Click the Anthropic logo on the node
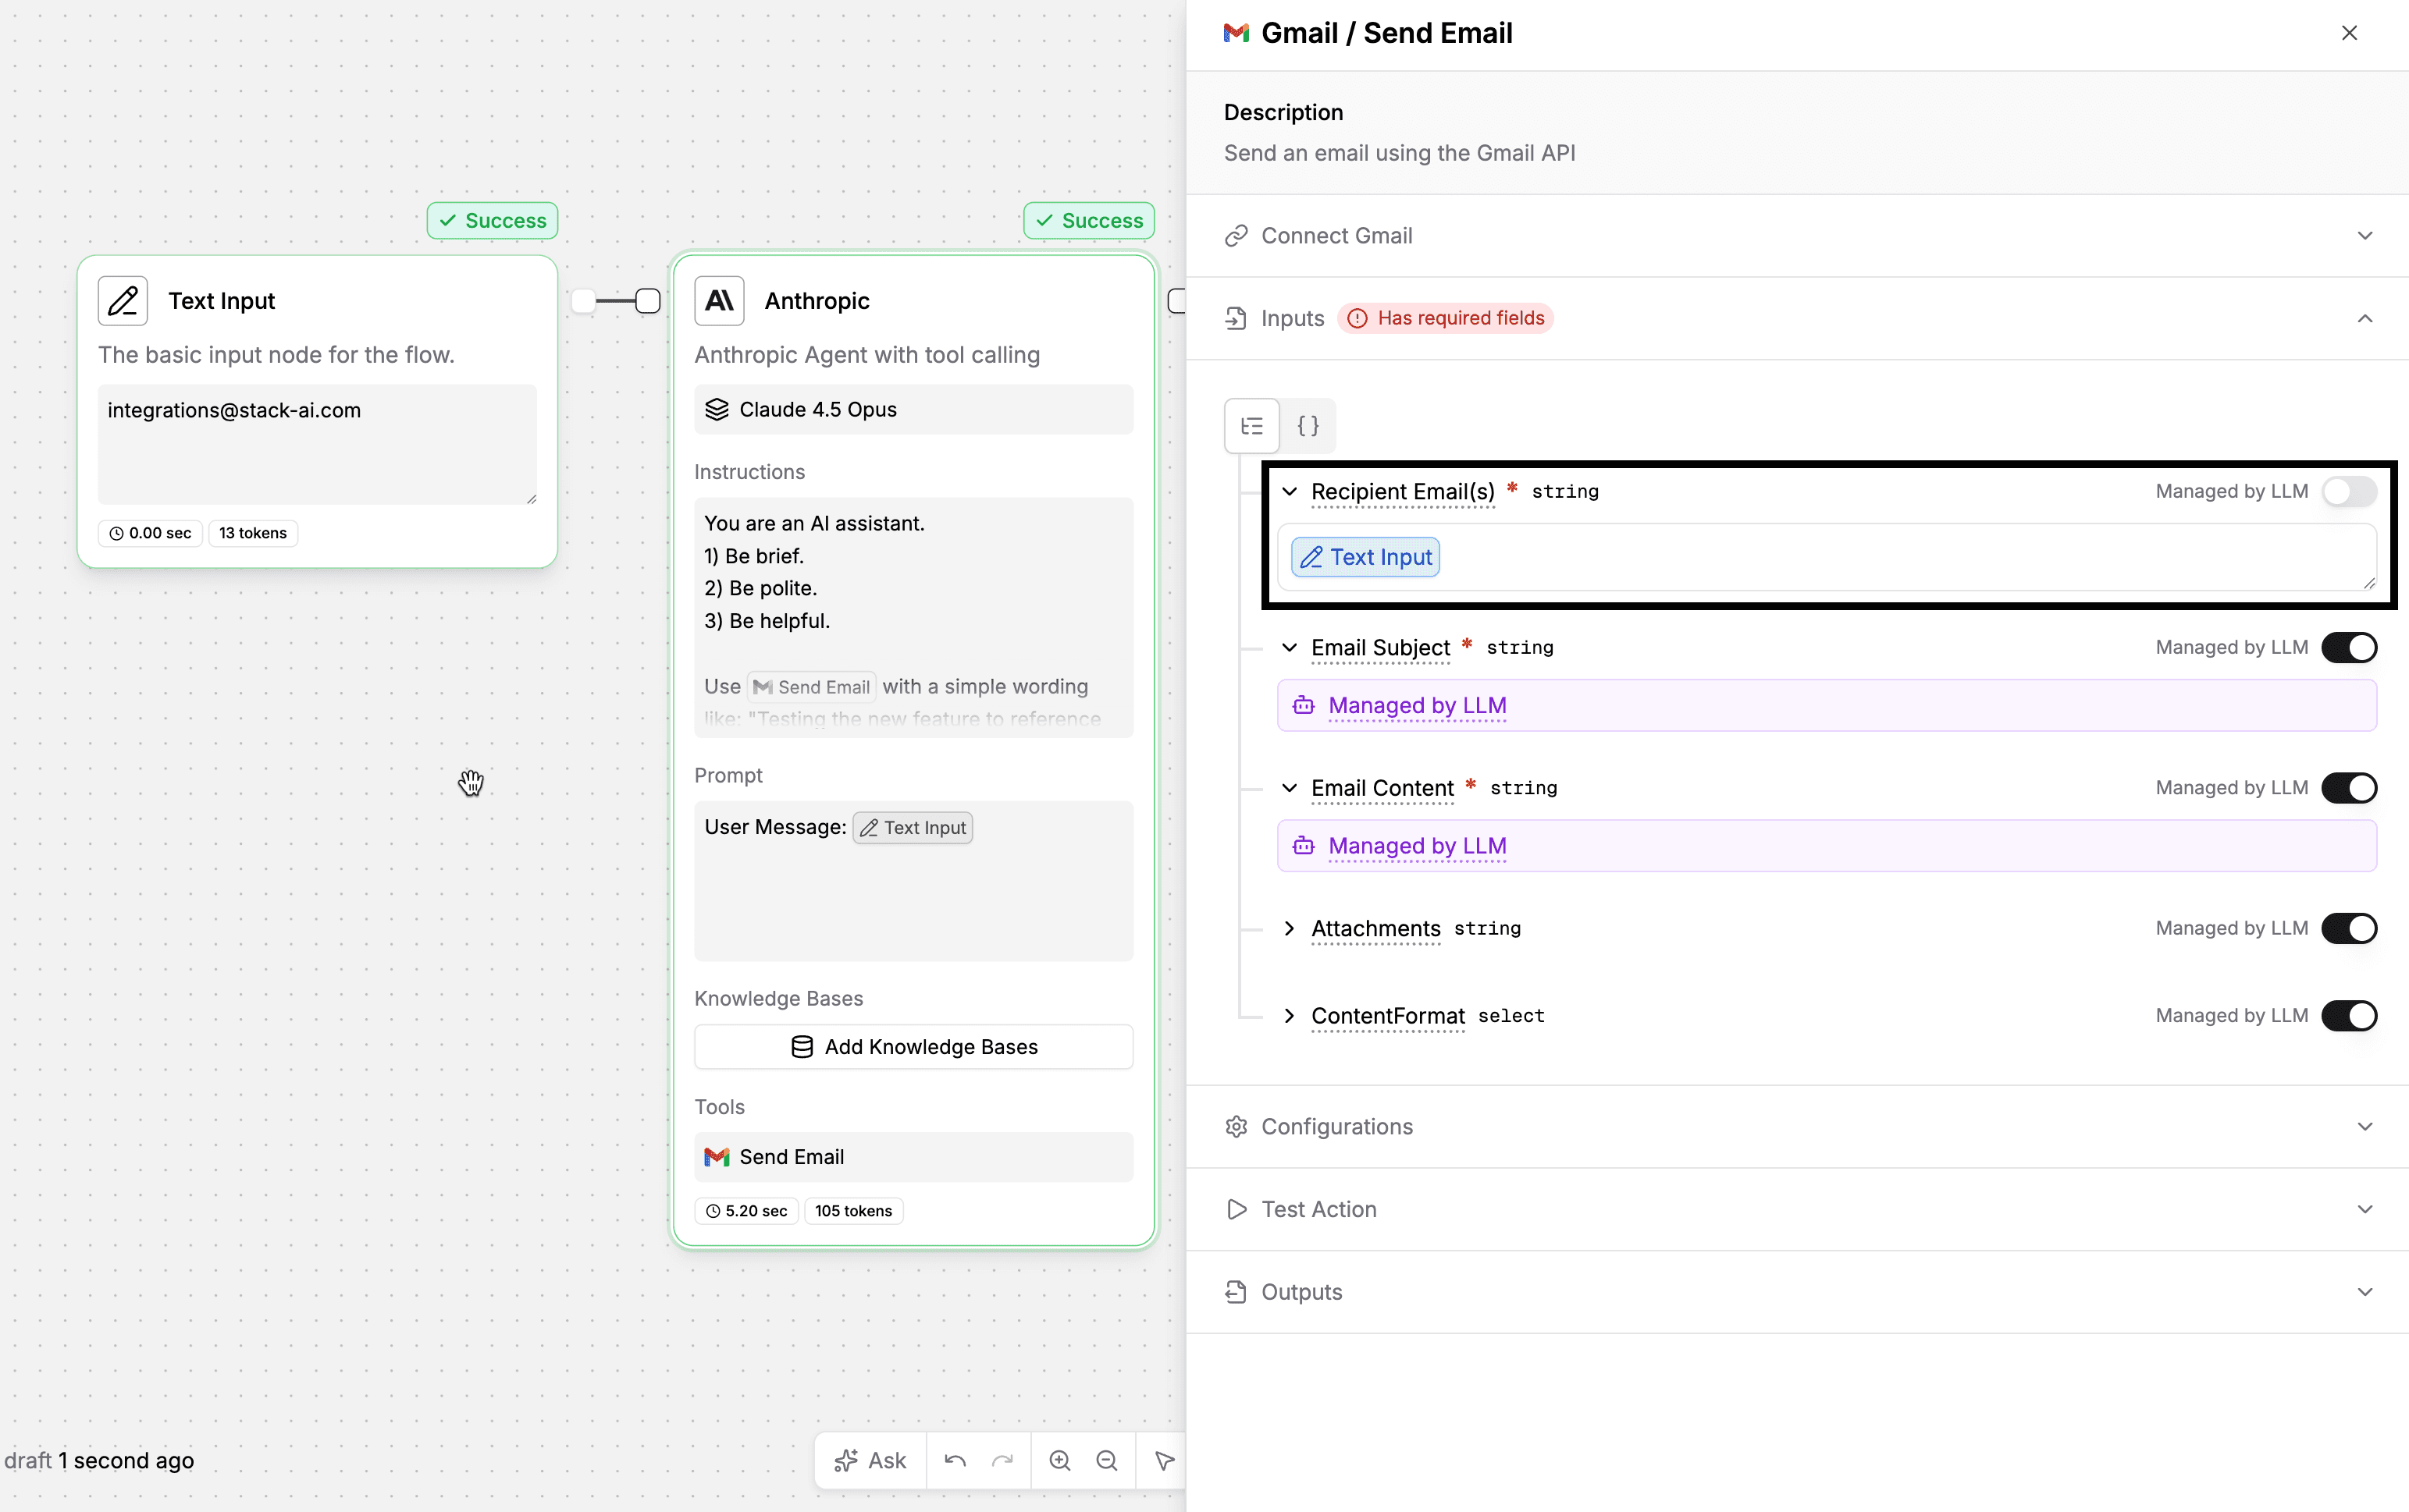This screenshot has width=2409, height=1512. [x=719, y=301]
